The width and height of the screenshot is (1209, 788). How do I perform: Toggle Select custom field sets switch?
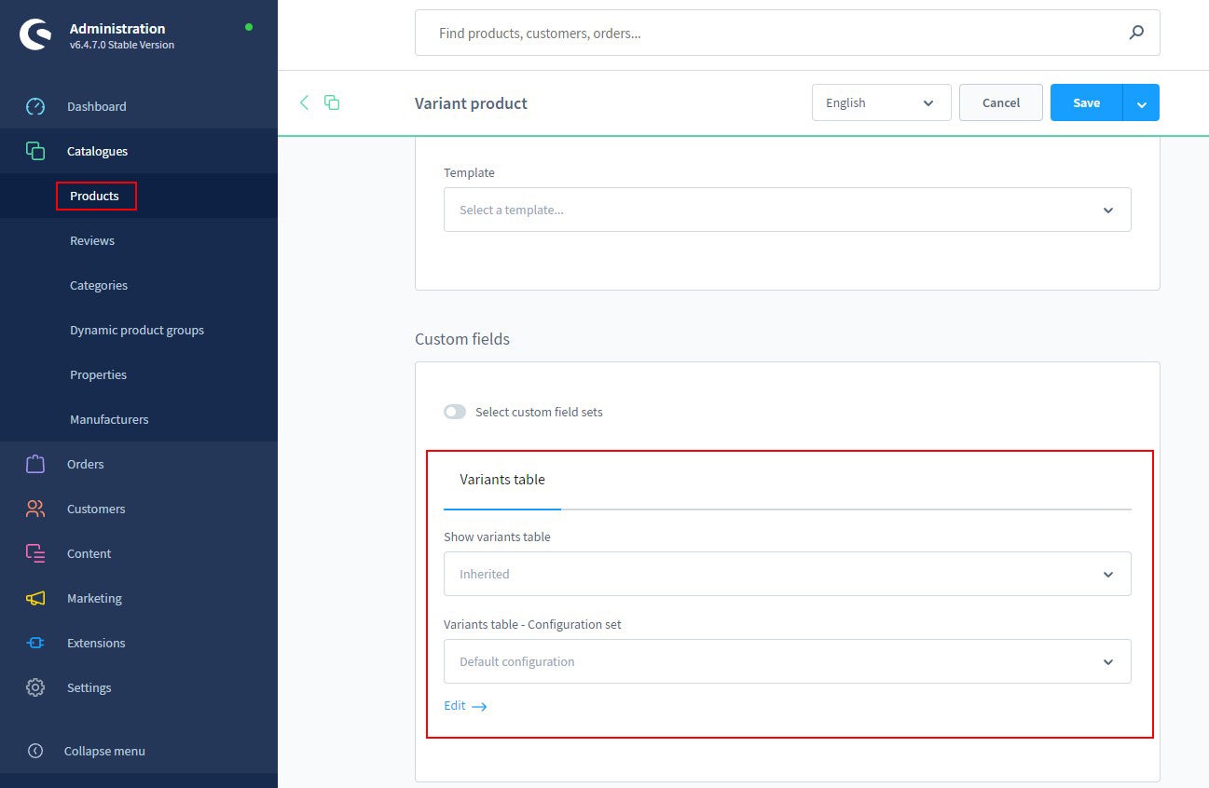point(455,412)
